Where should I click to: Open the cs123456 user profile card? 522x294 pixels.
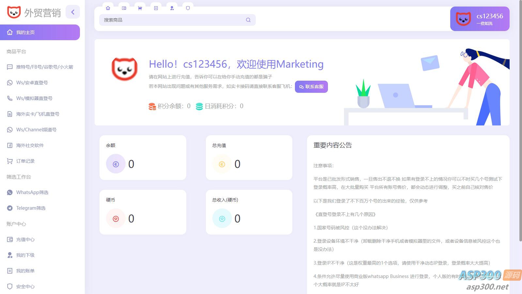(x=480, y=19)
